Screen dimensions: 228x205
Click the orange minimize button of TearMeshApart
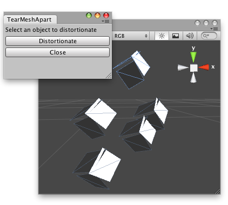[97, 16]
